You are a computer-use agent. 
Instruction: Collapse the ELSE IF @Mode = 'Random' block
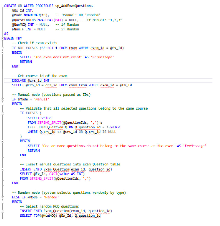(2, 197)
